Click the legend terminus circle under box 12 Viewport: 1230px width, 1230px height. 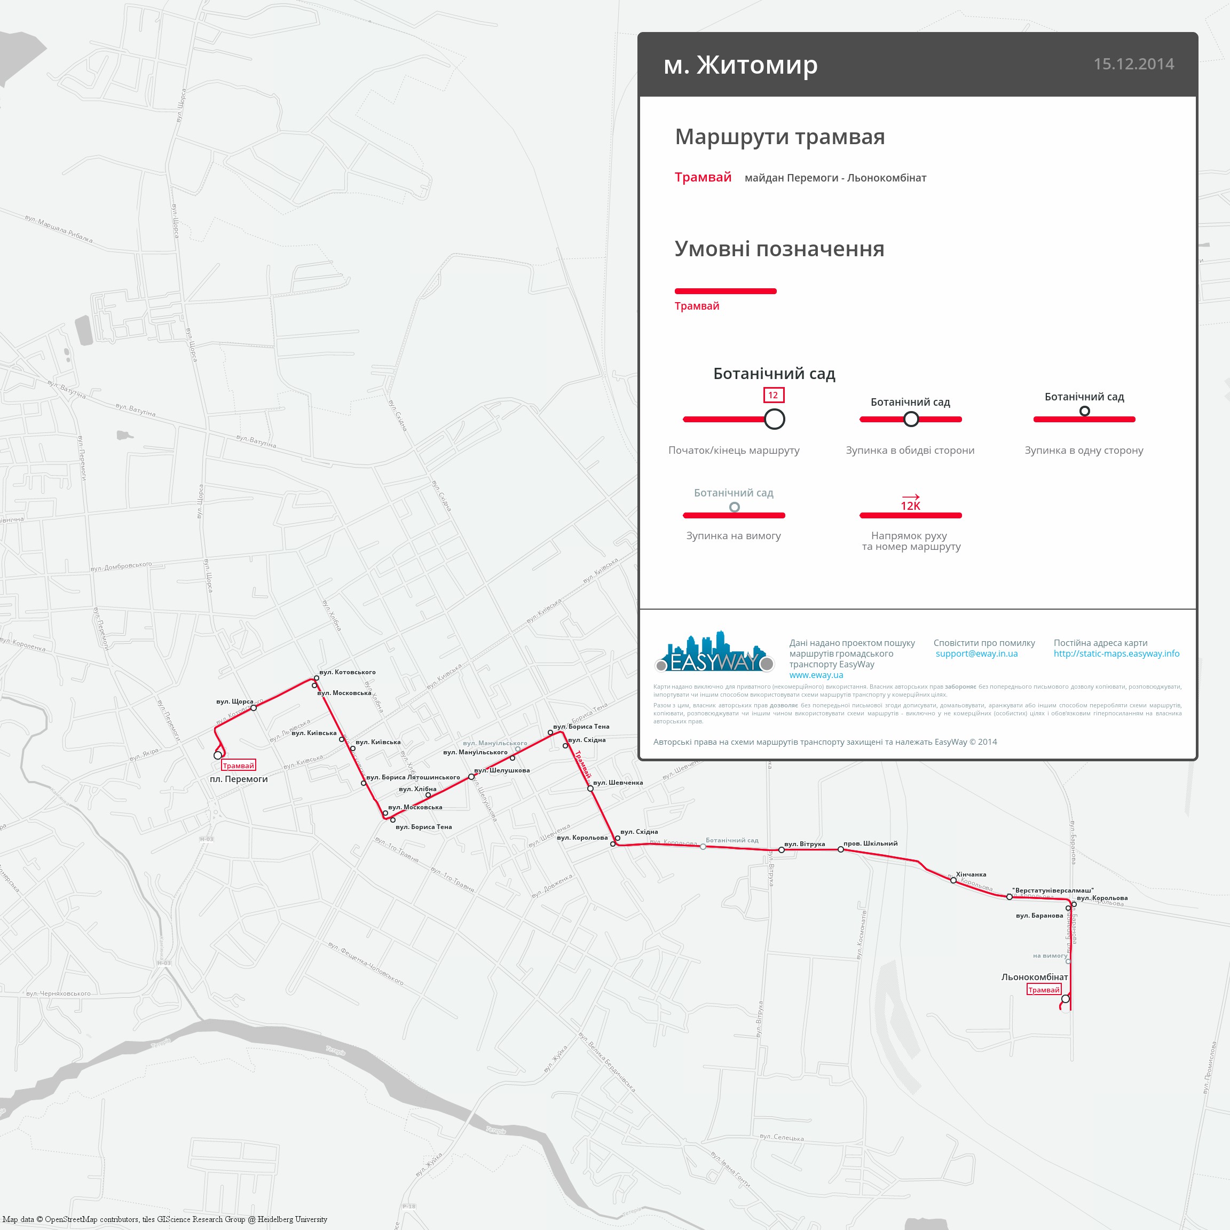click(774, 419)
